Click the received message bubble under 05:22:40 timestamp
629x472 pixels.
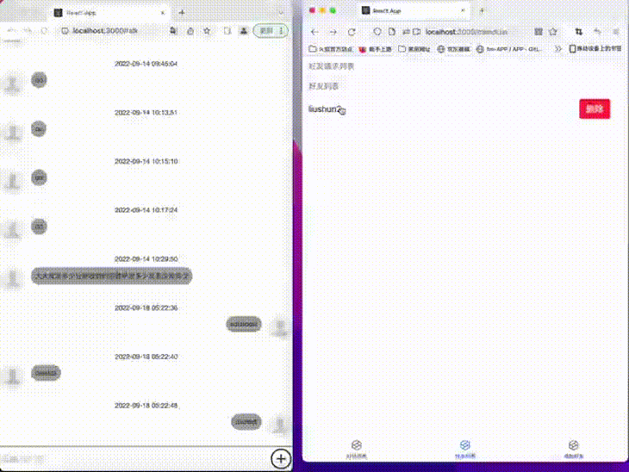tap(47, 373)
